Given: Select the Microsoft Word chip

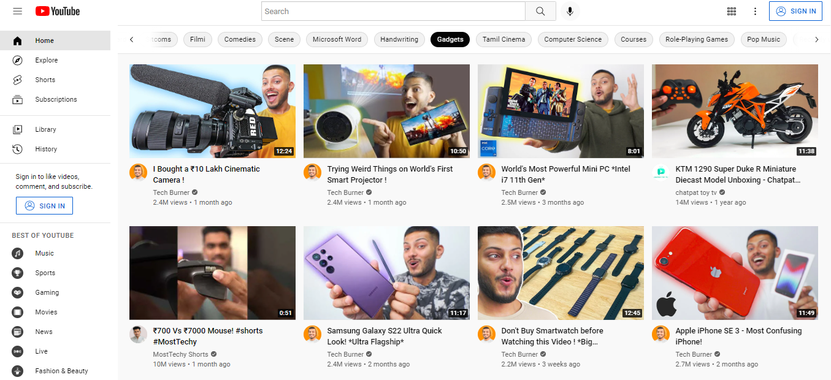Looking at the screenshot, I should (x=337, y=39).
